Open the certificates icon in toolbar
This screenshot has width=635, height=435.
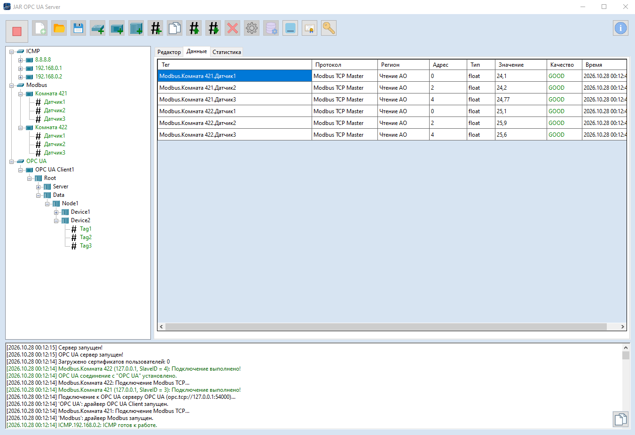point(310,28)
